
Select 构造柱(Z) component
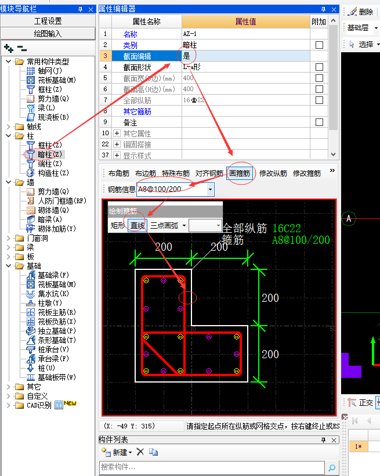53,173
